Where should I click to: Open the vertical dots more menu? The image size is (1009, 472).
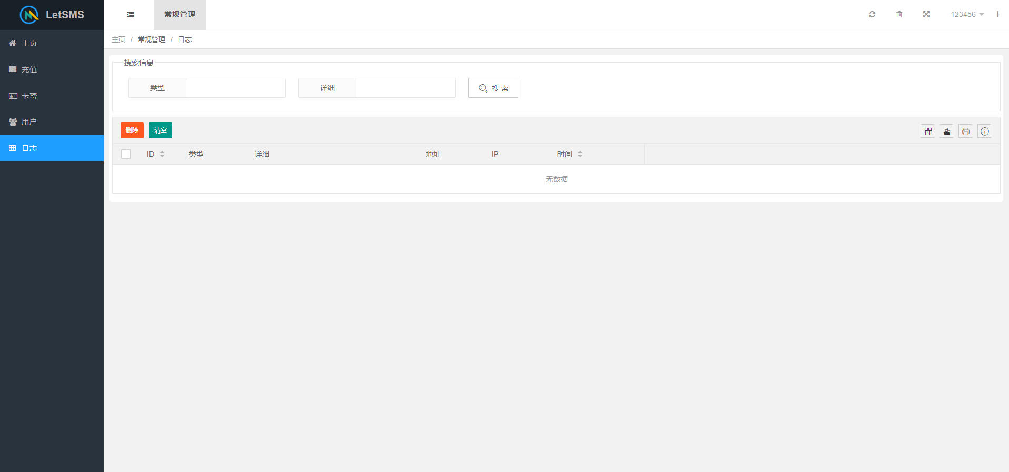[x=997, y=14]
